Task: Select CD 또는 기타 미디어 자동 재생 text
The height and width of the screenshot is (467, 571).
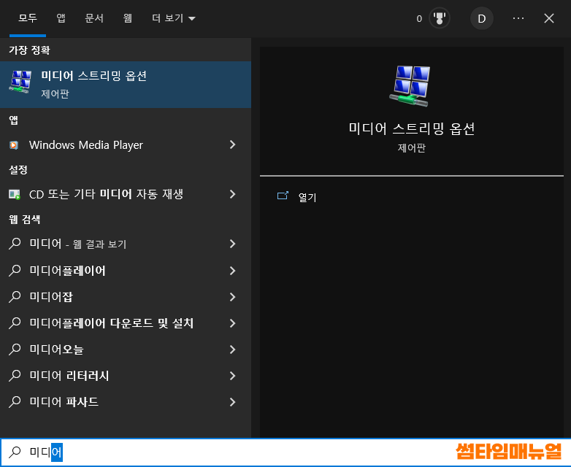Action: pyautogui.click(x=106, y=194)
